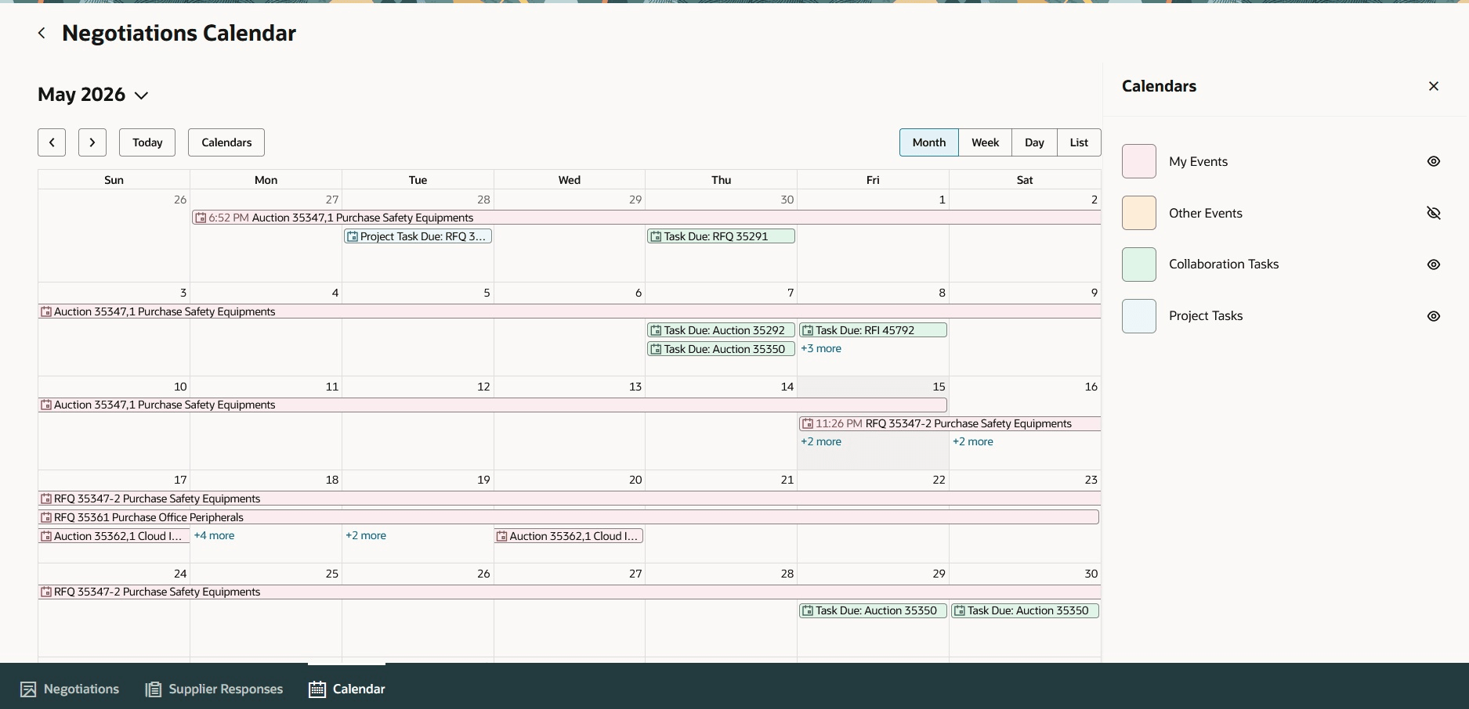1469x709 pixels.
Task: Close the Calendars panel
Action: click(1434, 86)
